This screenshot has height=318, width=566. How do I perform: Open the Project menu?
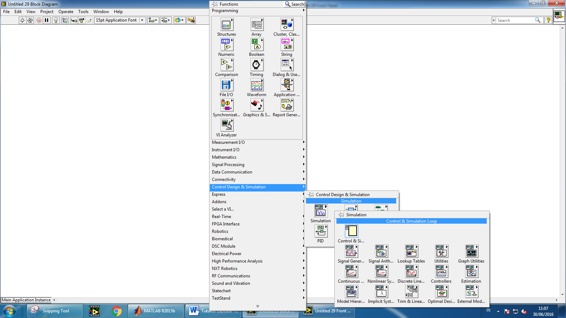(x=47, y=12)
